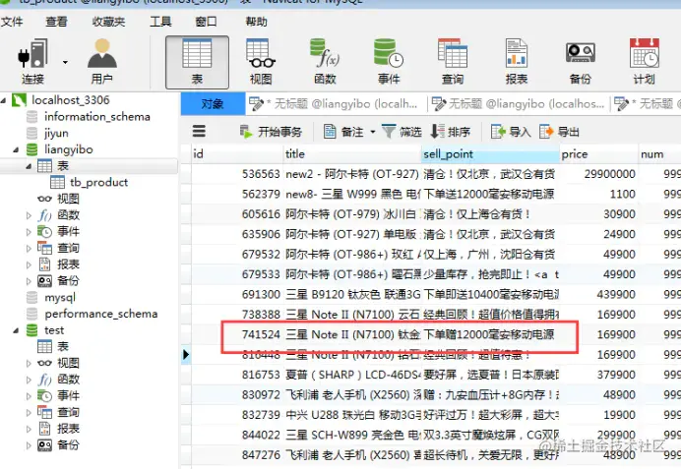The width and height of the screenshot is (681, 469).
Task: Switch to the 对象 objects tab
Action: click(x=213, y=104)
